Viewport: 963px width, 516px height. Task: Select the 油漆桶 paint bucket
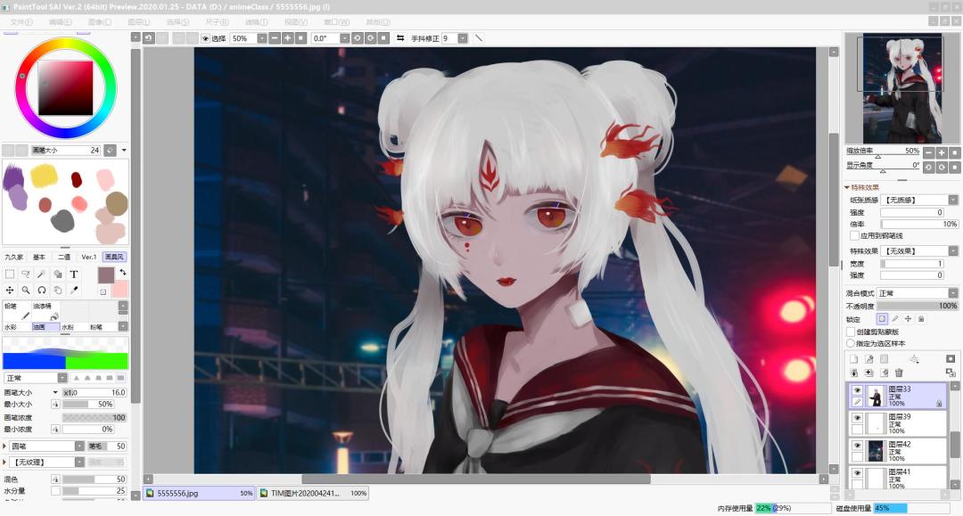click(45, 311)
